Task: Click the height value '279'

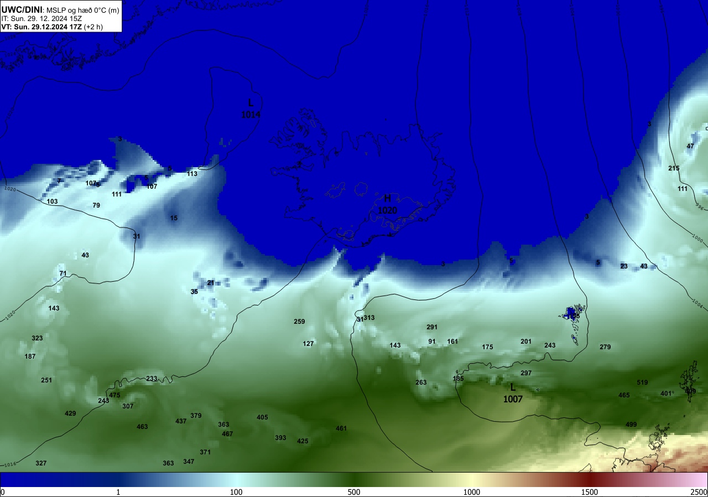Action: click(605, 347)
